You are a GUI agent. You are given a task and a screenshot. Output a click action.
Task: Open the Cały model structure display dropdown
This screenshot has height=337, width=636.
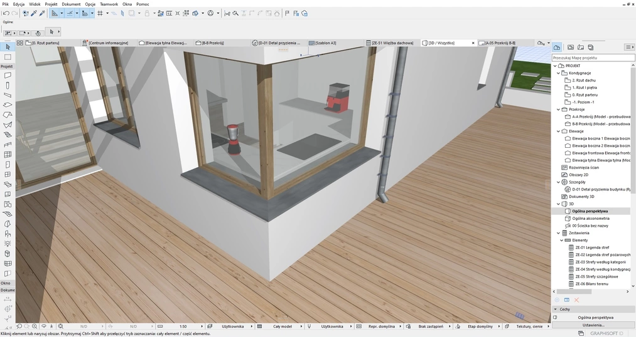click(283, 326)
